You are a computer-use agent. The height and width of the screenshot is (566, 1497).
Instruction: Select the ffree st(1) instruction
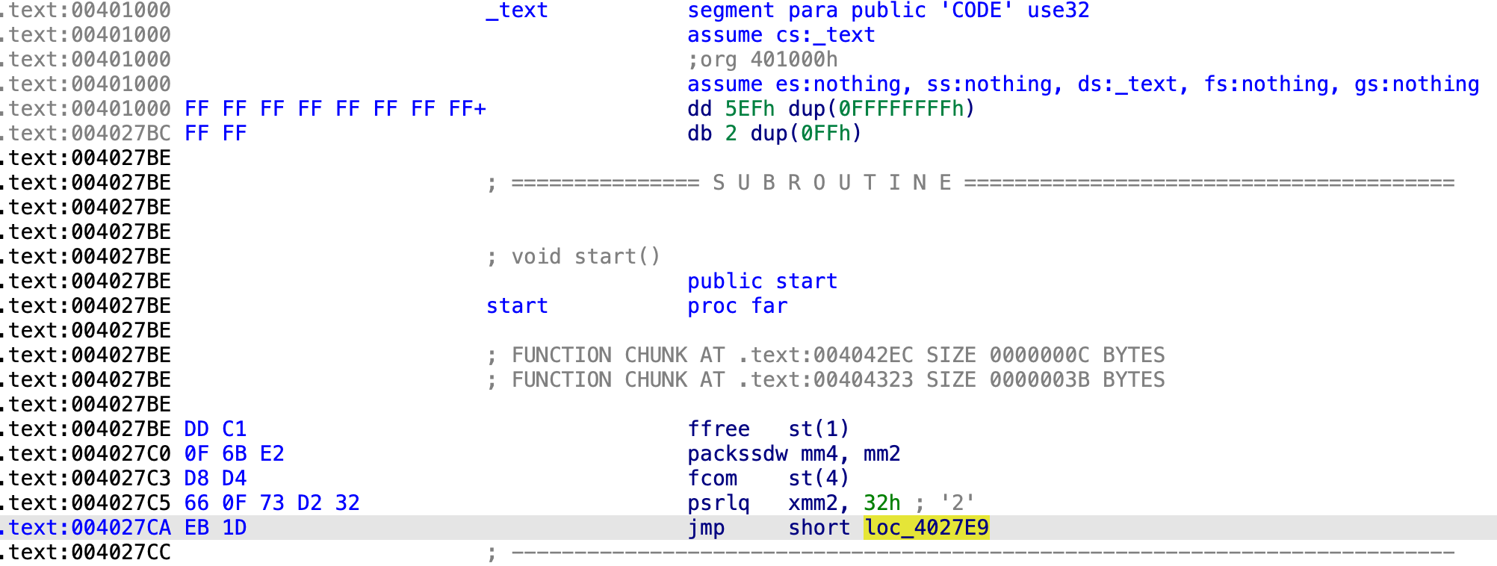click(768, 429)
